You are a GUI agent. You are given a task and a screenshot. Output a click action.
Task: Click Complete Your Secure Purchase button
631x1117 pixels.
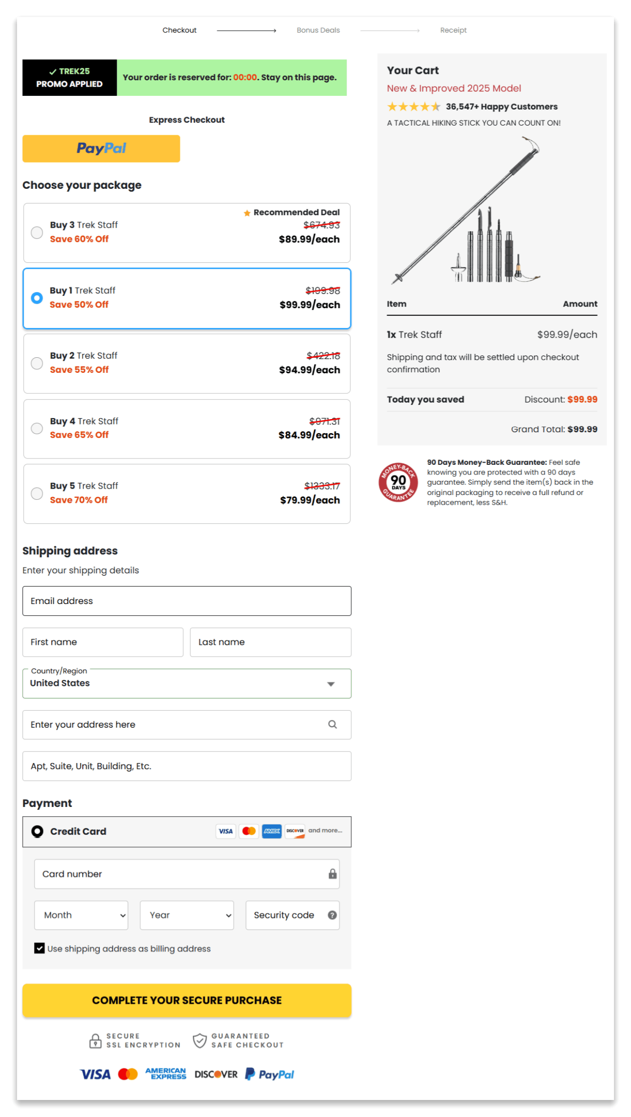click(187, 1000)
